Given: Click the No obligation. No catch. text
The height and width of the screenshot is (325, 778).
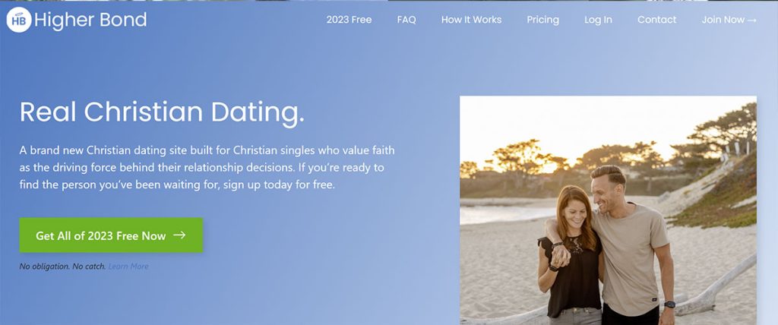Looking at the screenshot, I should coord(62,267).
